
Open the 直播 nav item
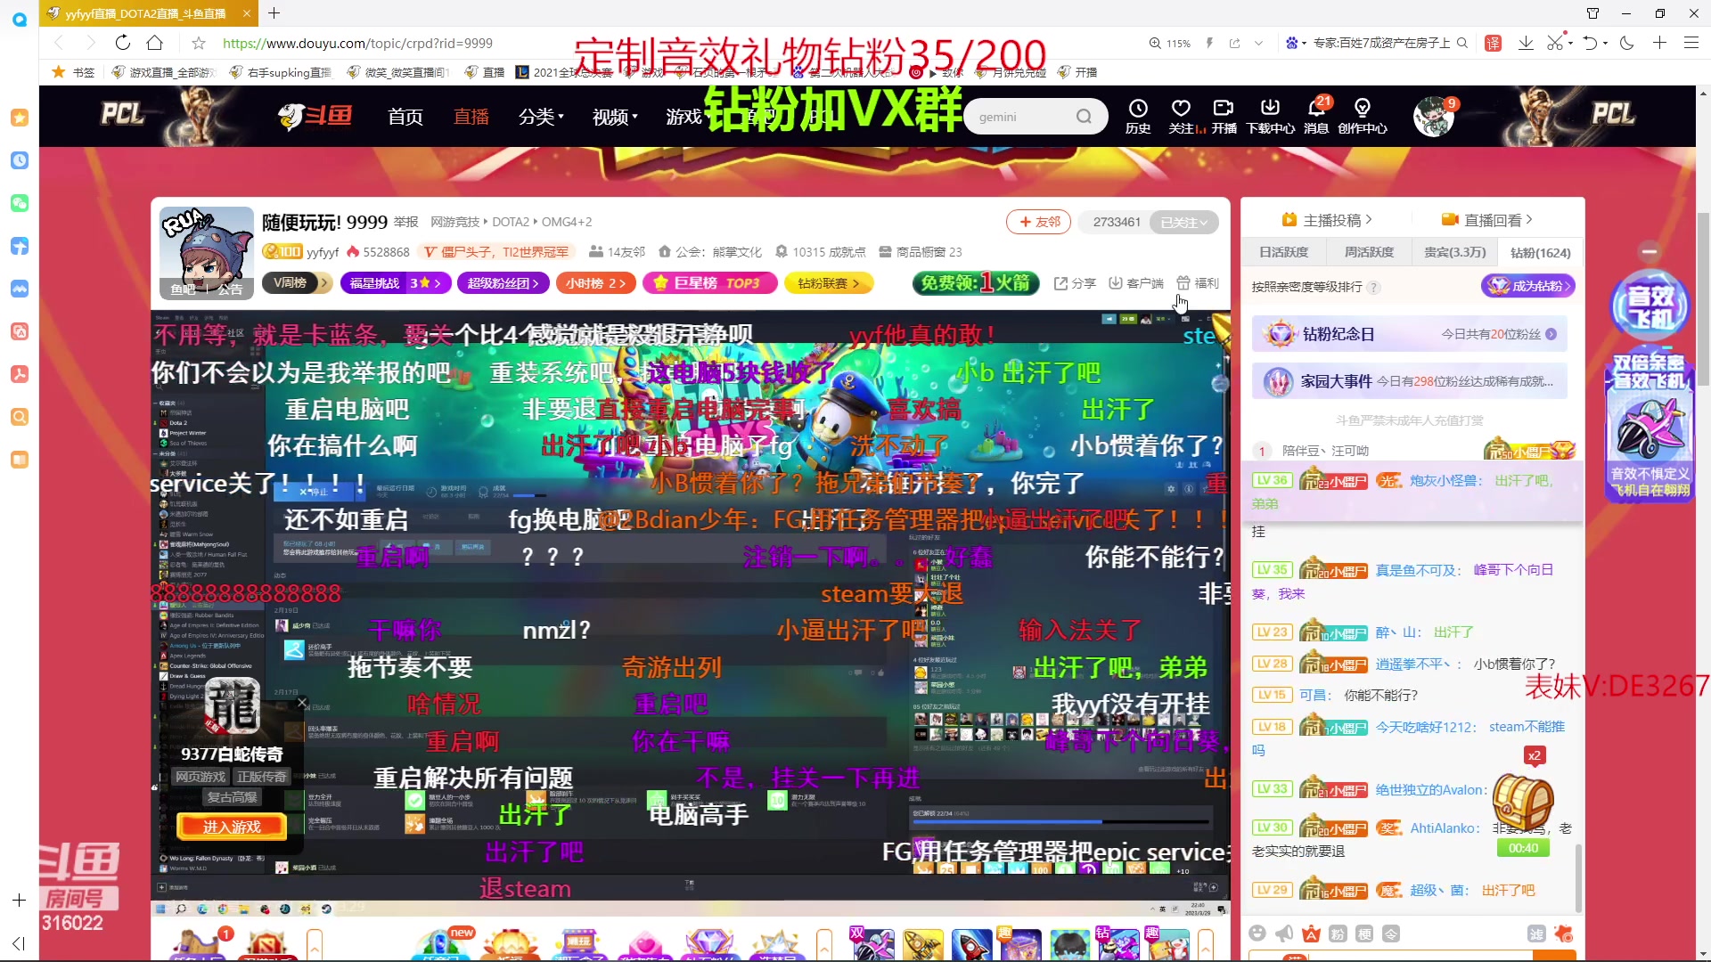471,117
